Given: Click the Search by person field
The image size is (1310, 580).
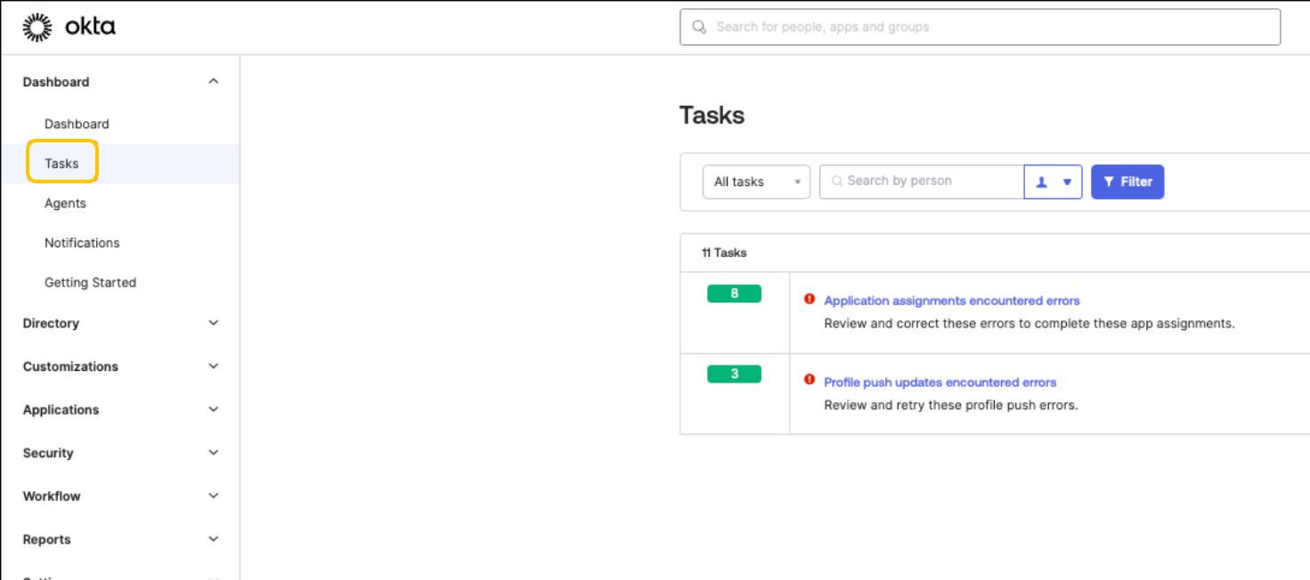Looking at the screenshot, I should click(921, 181).
